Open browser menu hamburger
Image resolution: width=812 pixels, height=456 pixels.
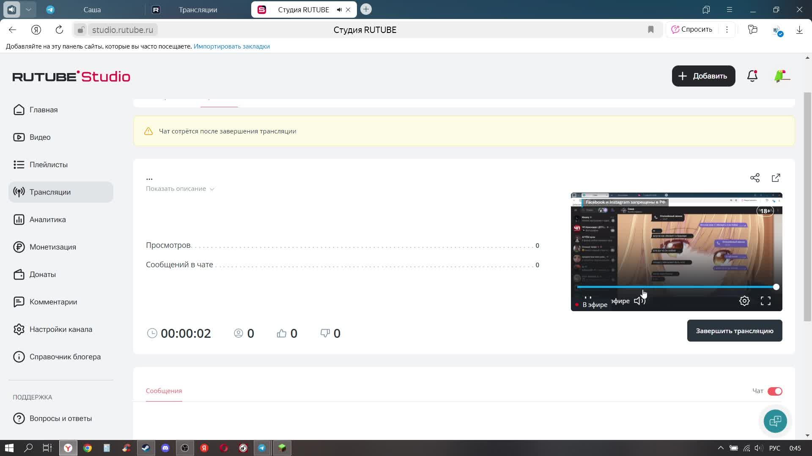[x=729, y=9]
